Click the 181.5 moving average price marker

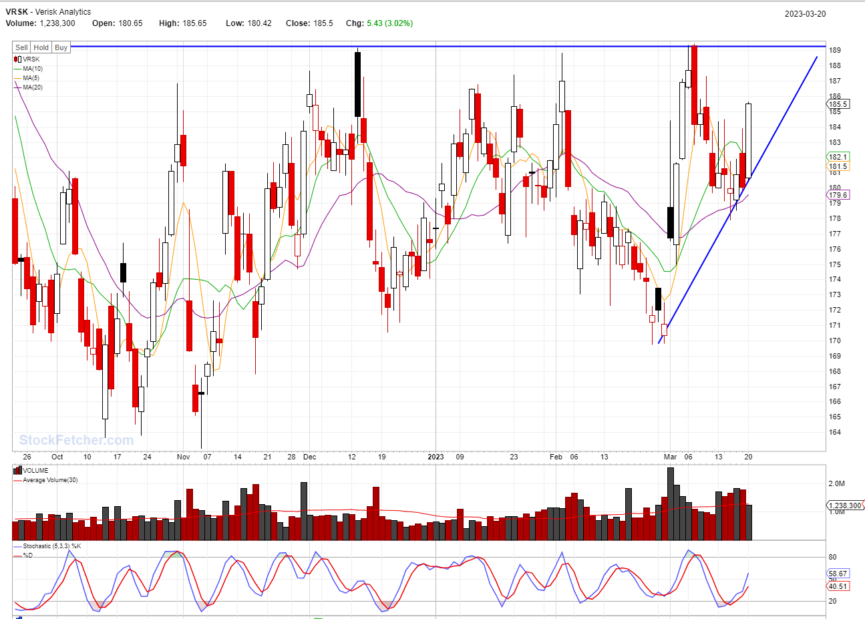click(838, 166)
